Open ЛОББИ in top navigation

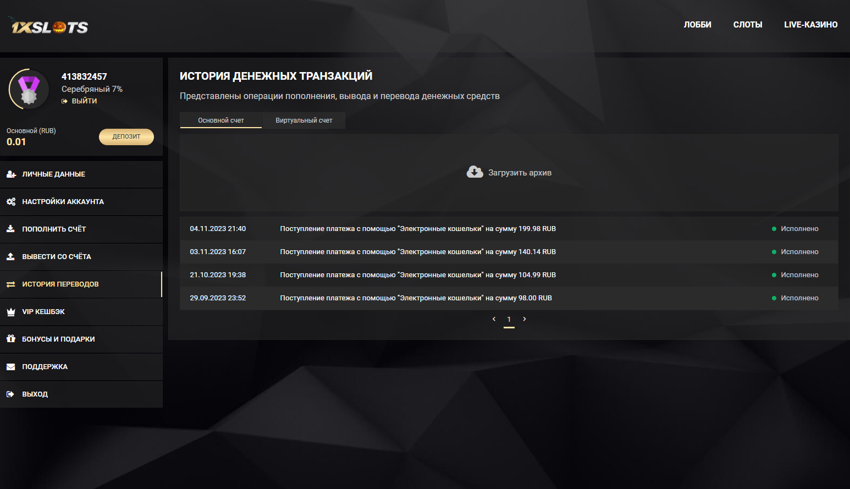tap(697, 25)
